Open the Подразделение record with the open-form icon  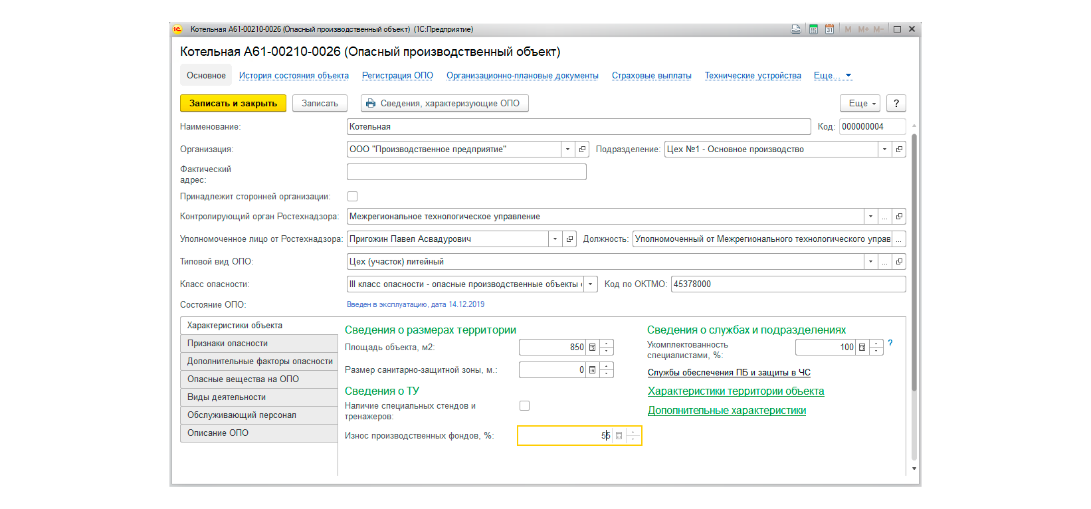click(x=899, y=150)
